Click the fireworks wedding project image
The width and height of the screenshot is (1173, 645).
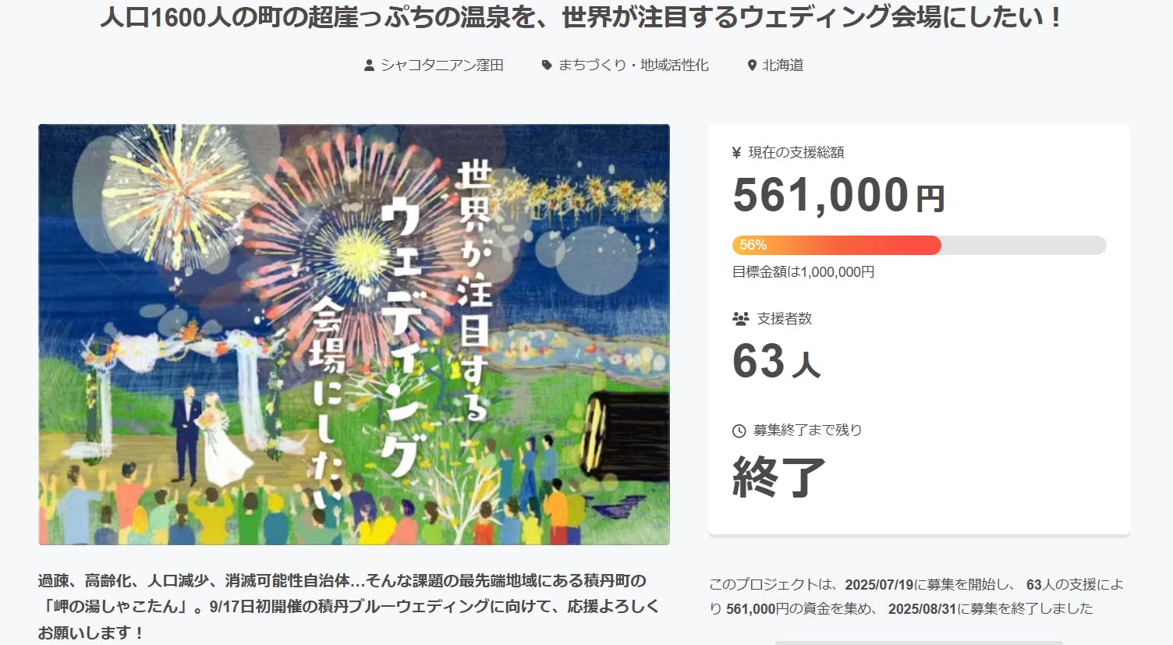354,334
